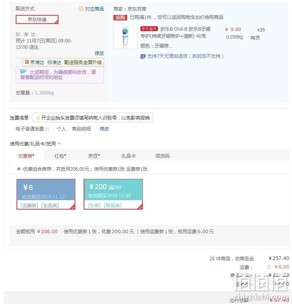Switch to the 京豆 tab

[94, 156]
